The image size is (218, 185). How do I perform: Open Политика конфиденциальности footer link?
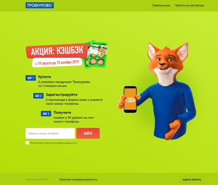(78, 179)
